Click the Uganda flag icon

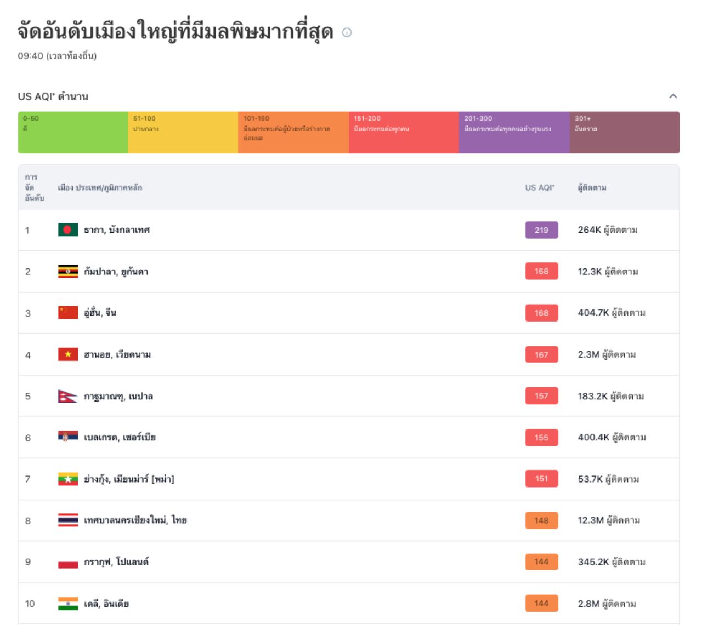click(68, 272)
